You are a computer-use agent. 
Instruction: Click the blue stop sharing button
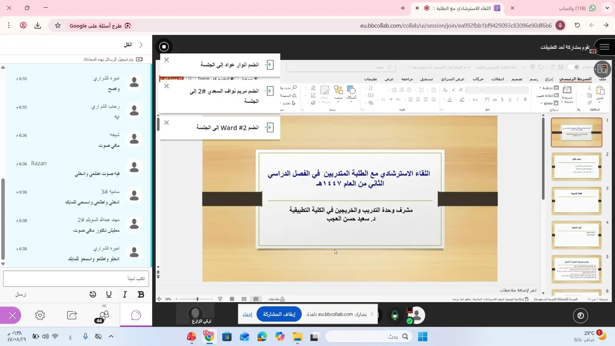pos(279,314)
